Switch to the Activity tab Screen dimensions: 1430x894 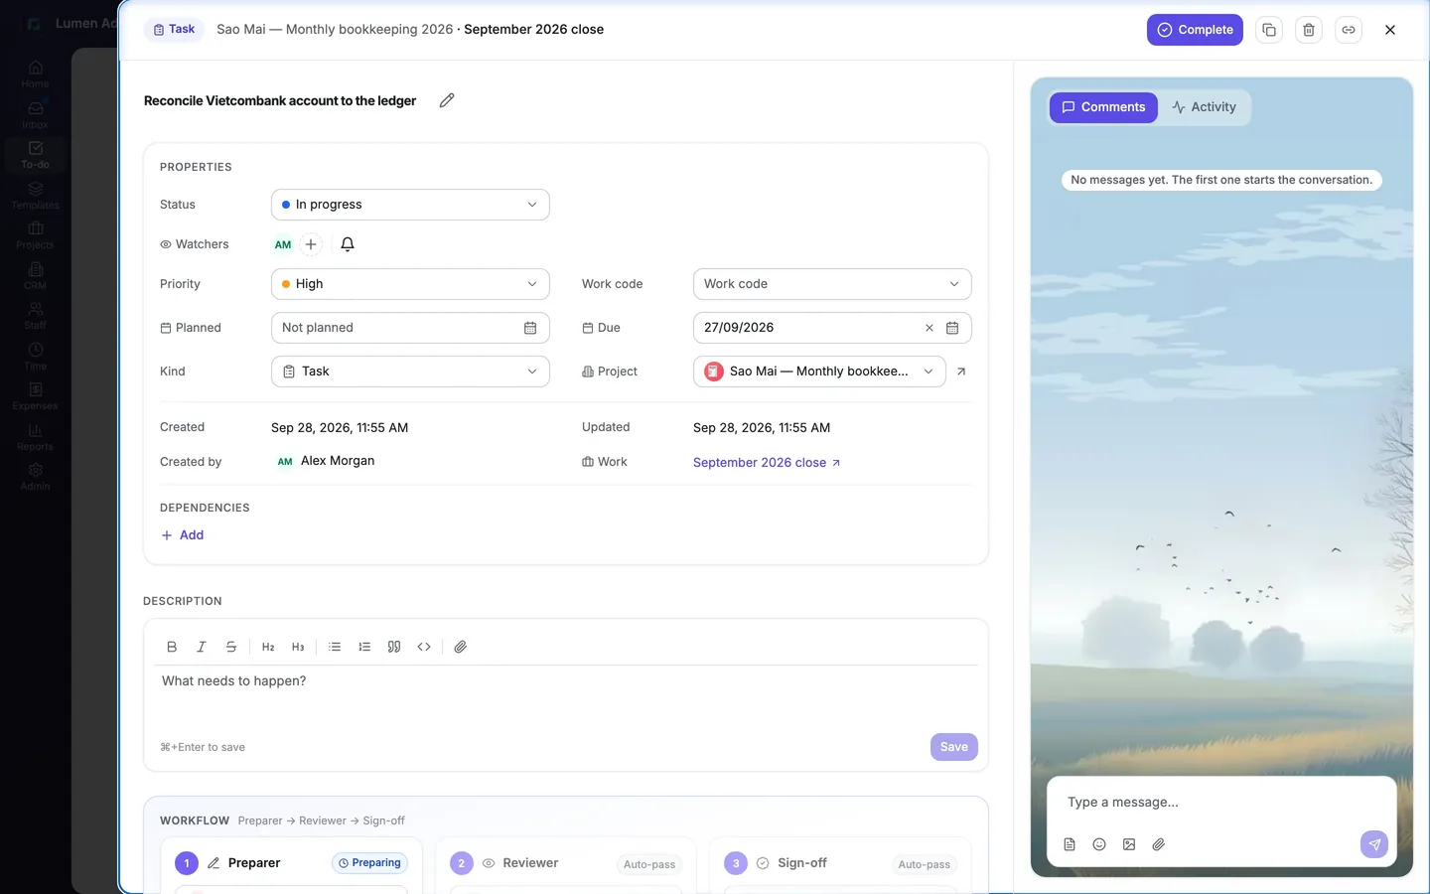[x=1204, y=107]
